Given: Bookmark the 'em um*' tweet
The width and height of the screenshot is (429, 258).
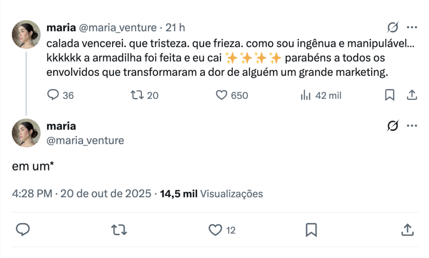Looking at the screenshot, I should tap(311, 230).
